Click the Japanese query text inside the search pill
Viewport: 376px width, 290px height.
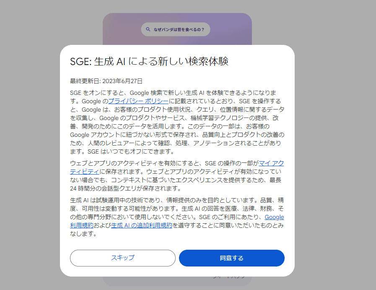click(x=179, y=29)
